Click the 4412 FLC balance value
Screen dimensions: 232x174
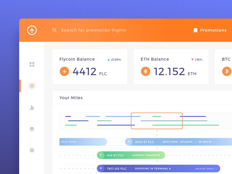tap(90, 72)
